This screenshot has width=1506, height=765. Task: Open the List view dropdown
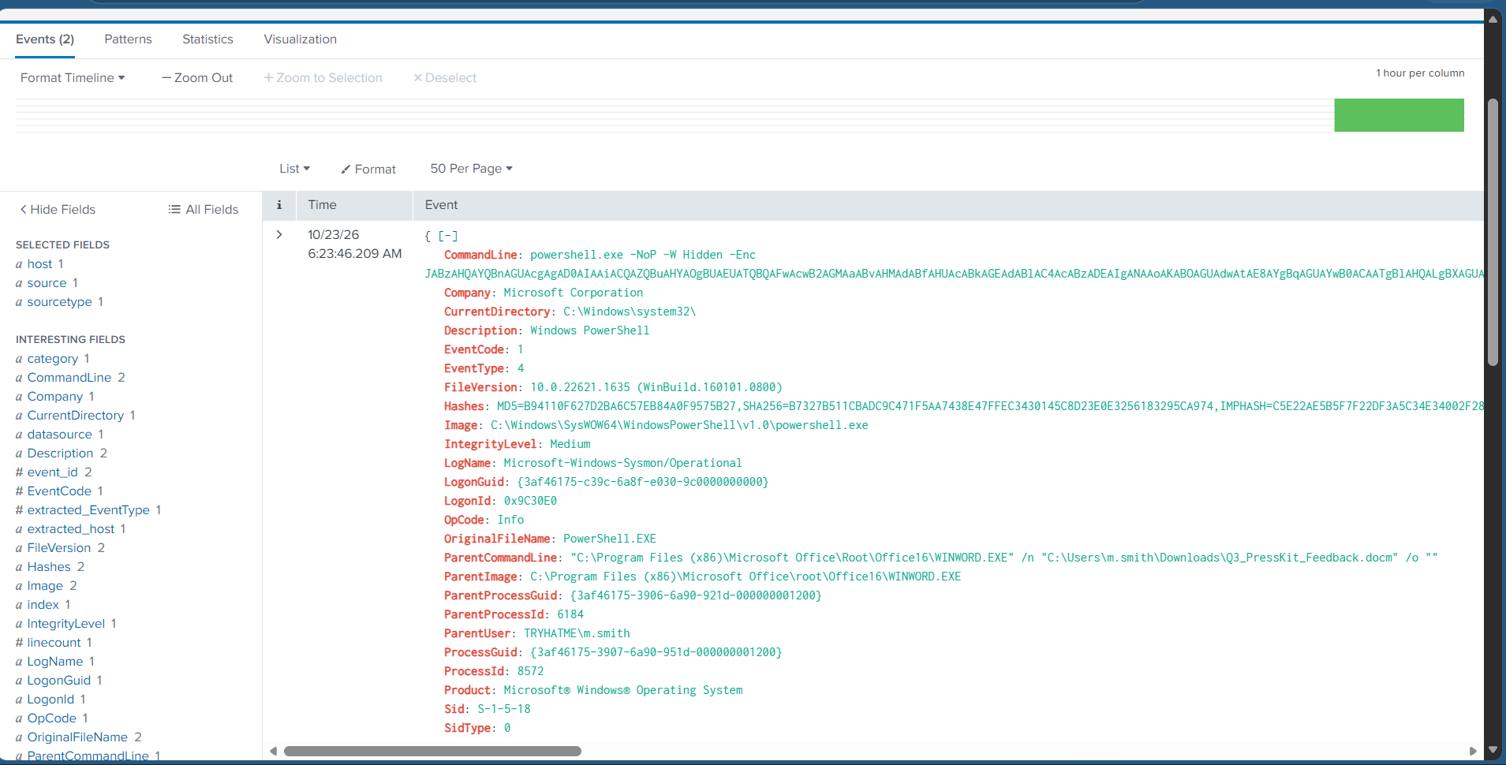pyautogui.click(x=295, y=169)
